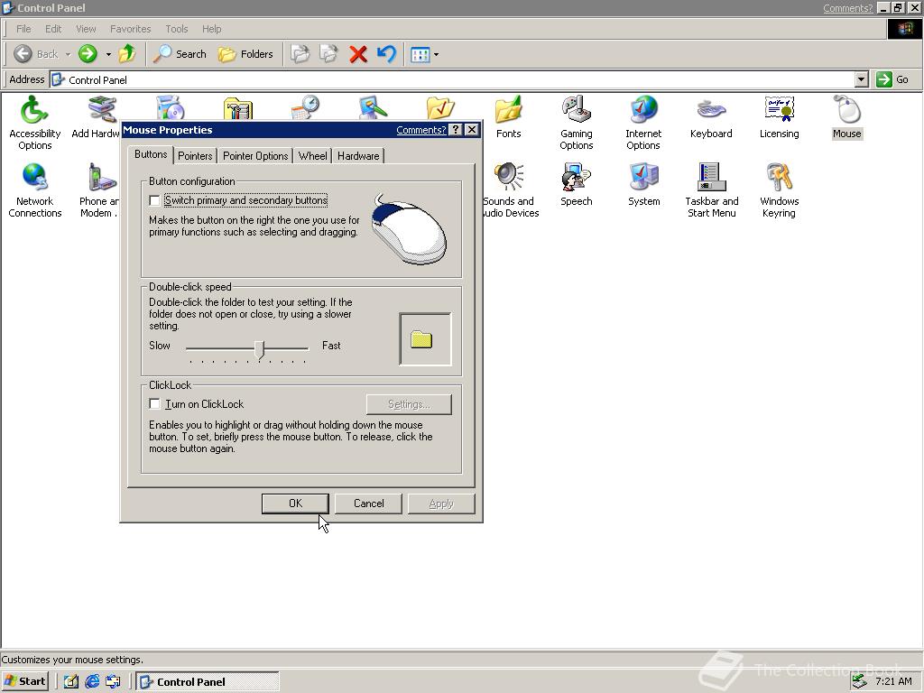The image size is (924, 693).
Task: Open the Tools menu
Action: (176, 29)
